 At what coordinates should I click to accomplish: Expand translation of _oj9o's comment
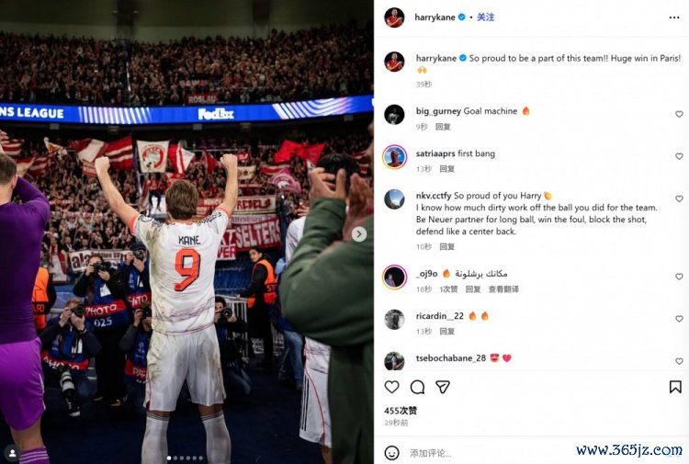pyautogui.click(x=503, y=289)
